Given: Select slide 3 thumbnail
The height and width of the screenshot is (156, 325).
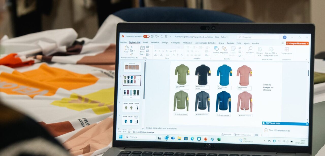Looking at the screenshot, I should [x=131, y=93].
